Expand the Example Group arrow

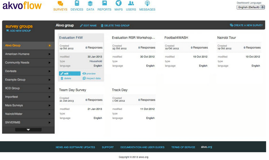(x=49, y=80)
